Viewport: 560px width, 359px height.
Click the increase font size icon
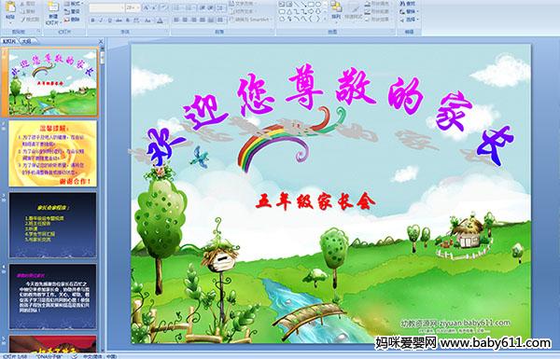pyautogui.click(x=147, y=7)
